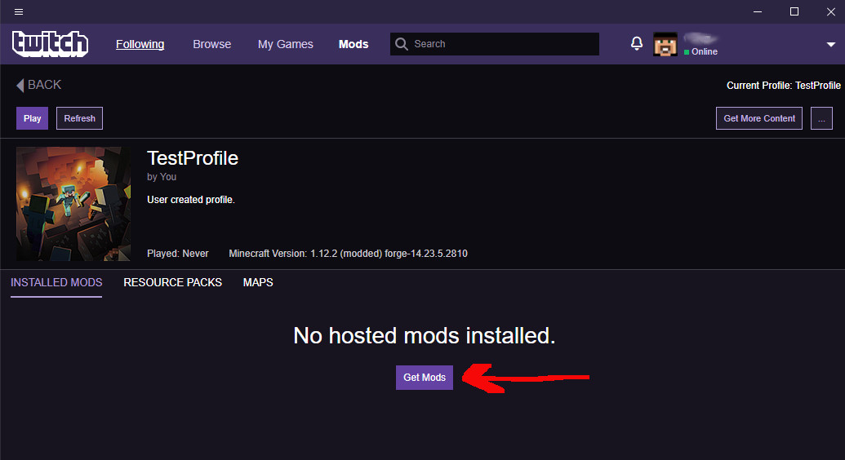Minimize the Twitch window
Viewport: 845px width, 460px height.
(x=758, y=12)
